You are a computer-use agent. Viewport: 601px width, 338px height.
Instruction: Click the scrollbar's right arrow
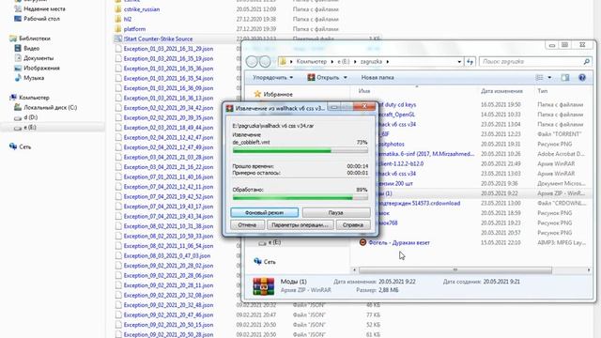click(x=589, y=270)
